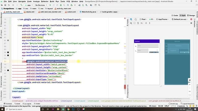Open Build tool window at bottom
Screen dimensions: 198x111
17,104
